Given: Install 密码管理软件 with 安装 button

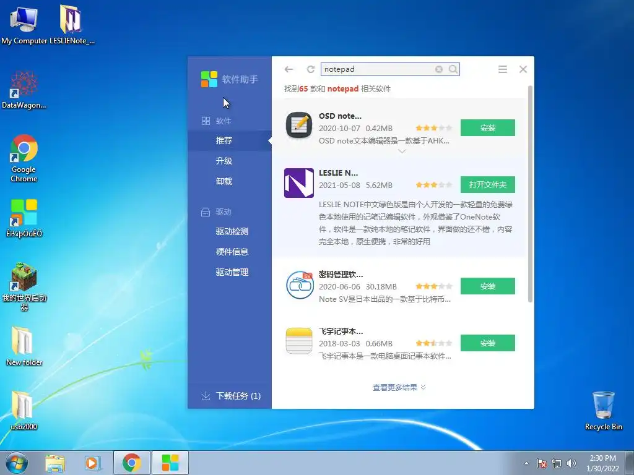Looking at the screenshot, I should [x=488, y=286].
